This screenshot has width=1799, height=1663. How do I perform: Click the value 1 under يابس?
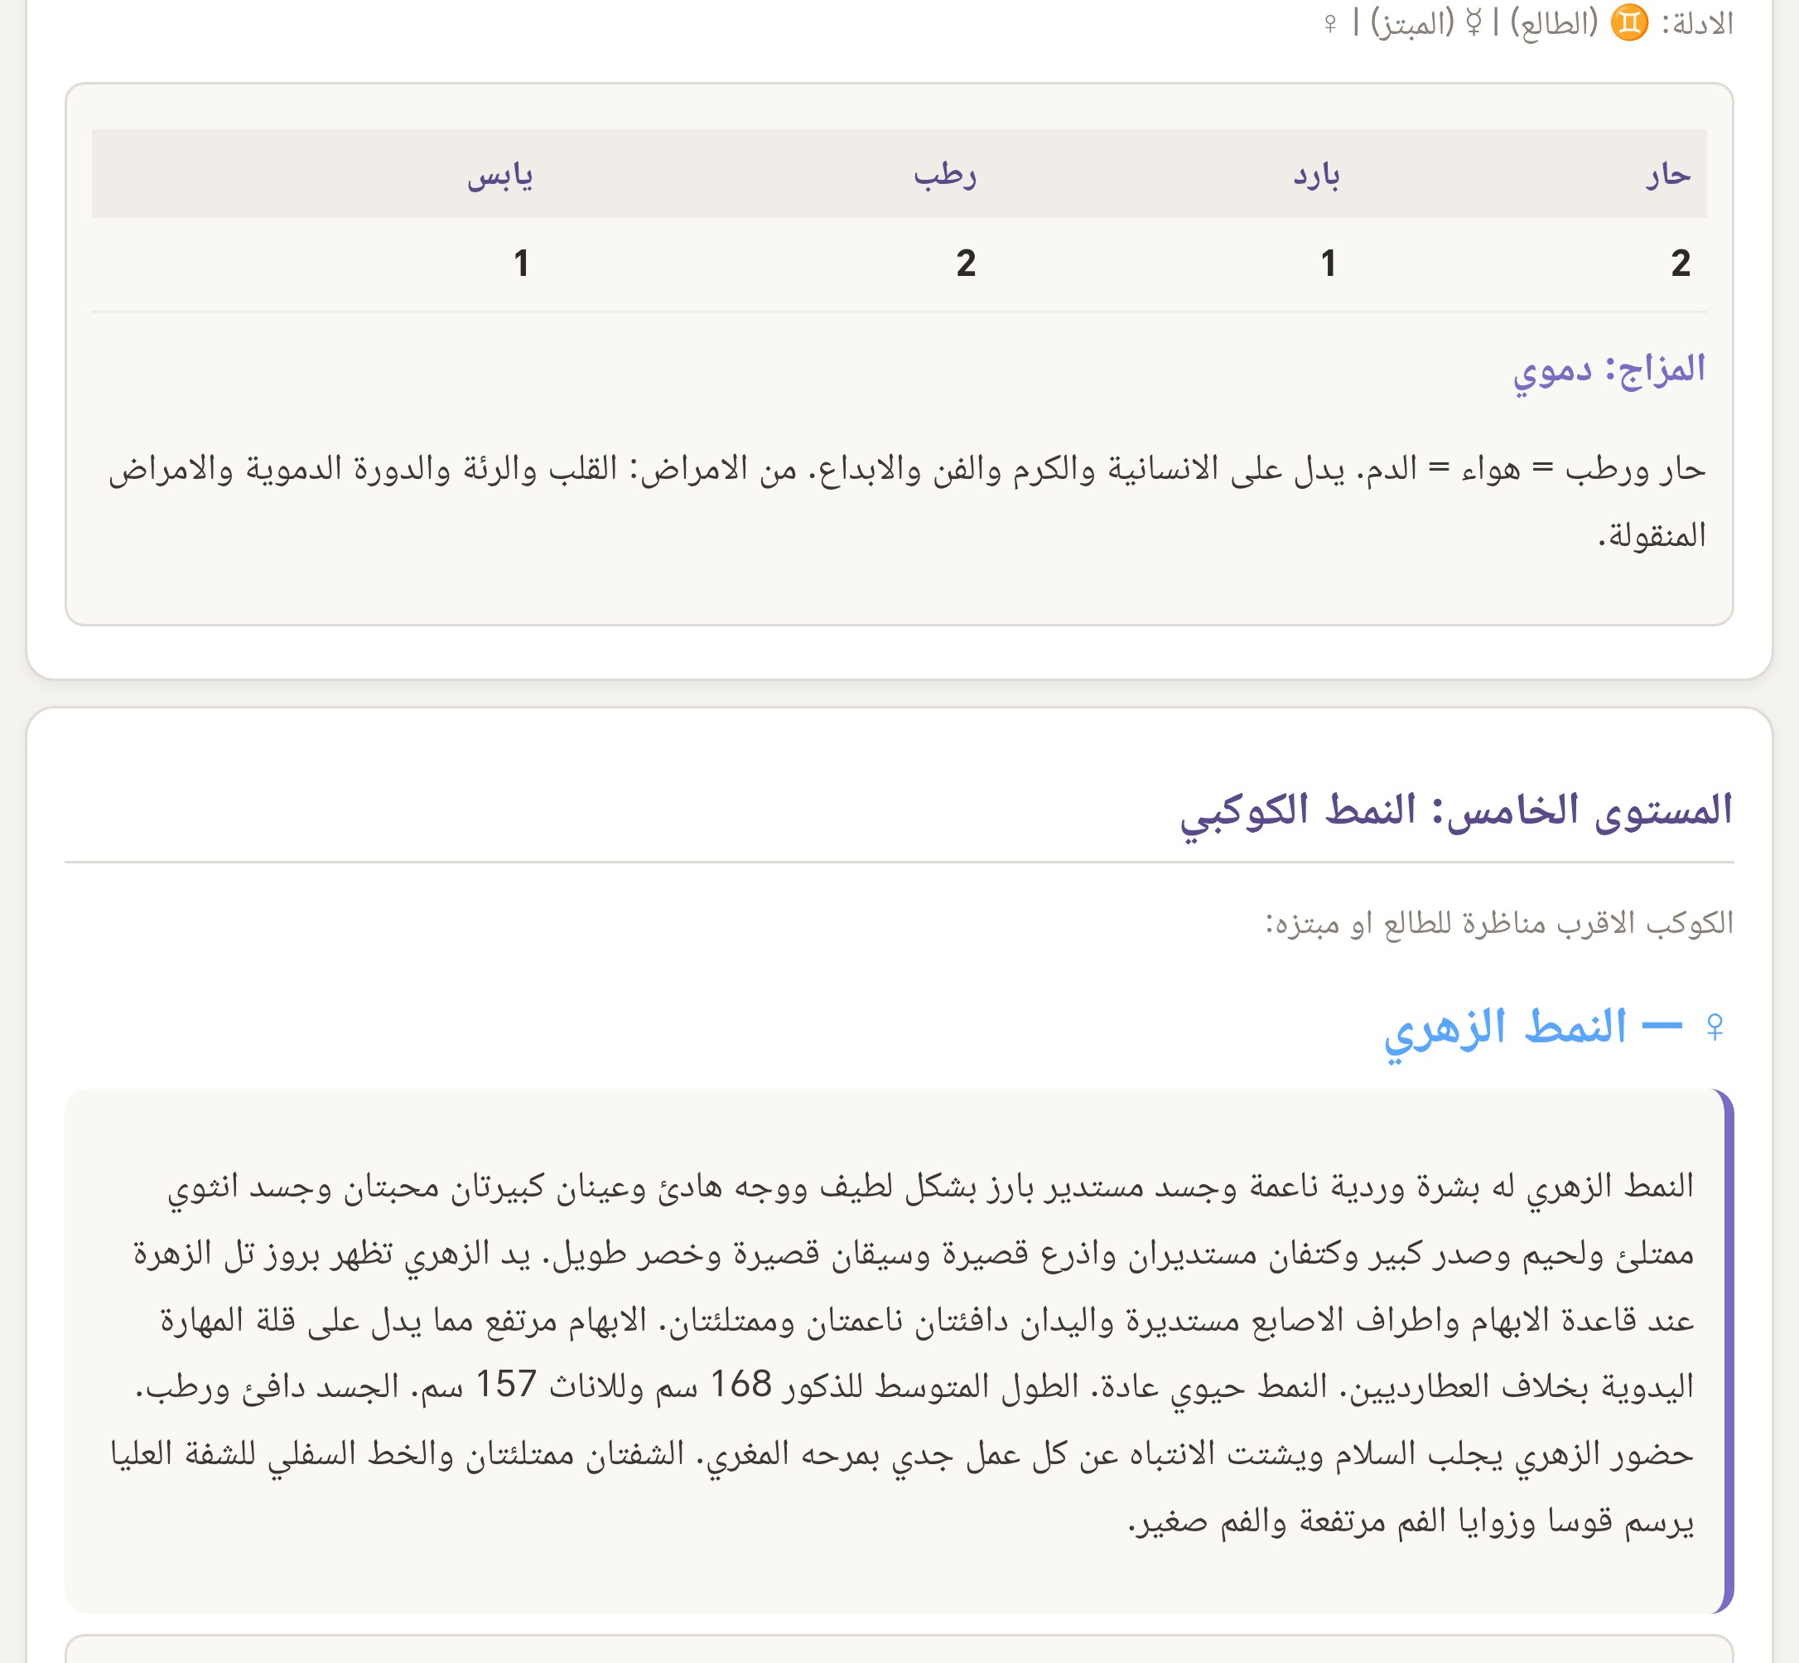point(521,263)
